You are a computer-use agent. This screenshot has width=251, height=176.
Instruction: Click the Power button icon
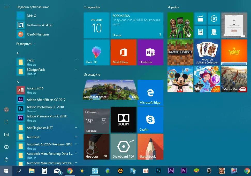click(x=6, y=159)
